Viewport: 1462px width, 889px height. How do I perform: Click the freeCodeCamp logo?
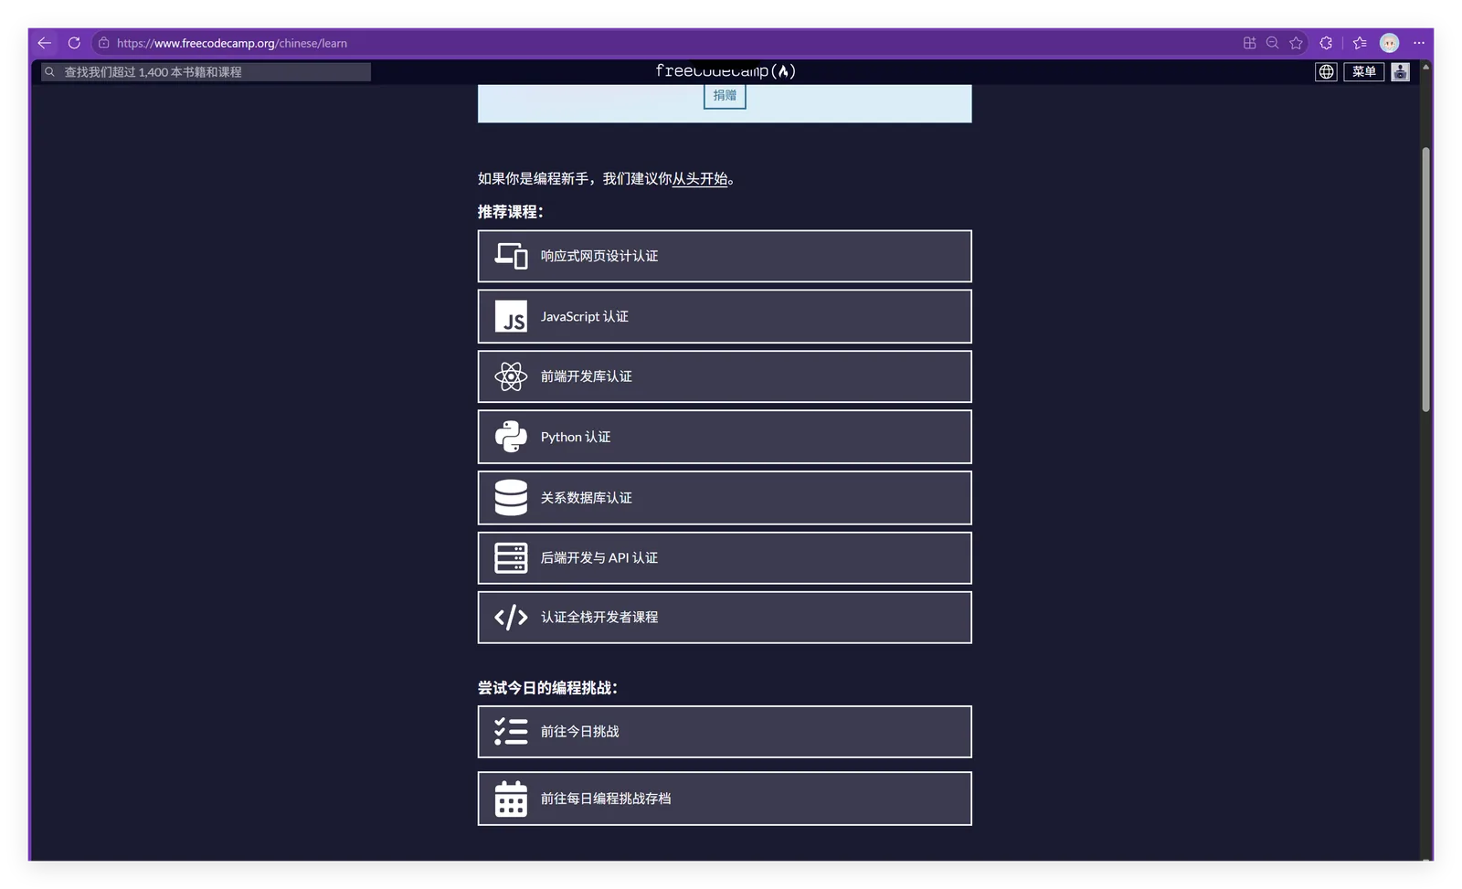(x=726, y=71)
